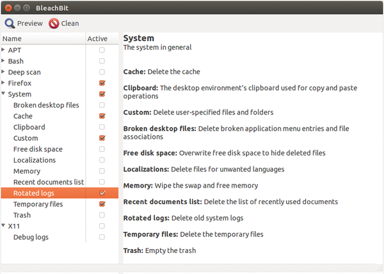Click "Delete files for unwanted languages" text
Screen dimensions: 384x274
click(x=227, y=169)
